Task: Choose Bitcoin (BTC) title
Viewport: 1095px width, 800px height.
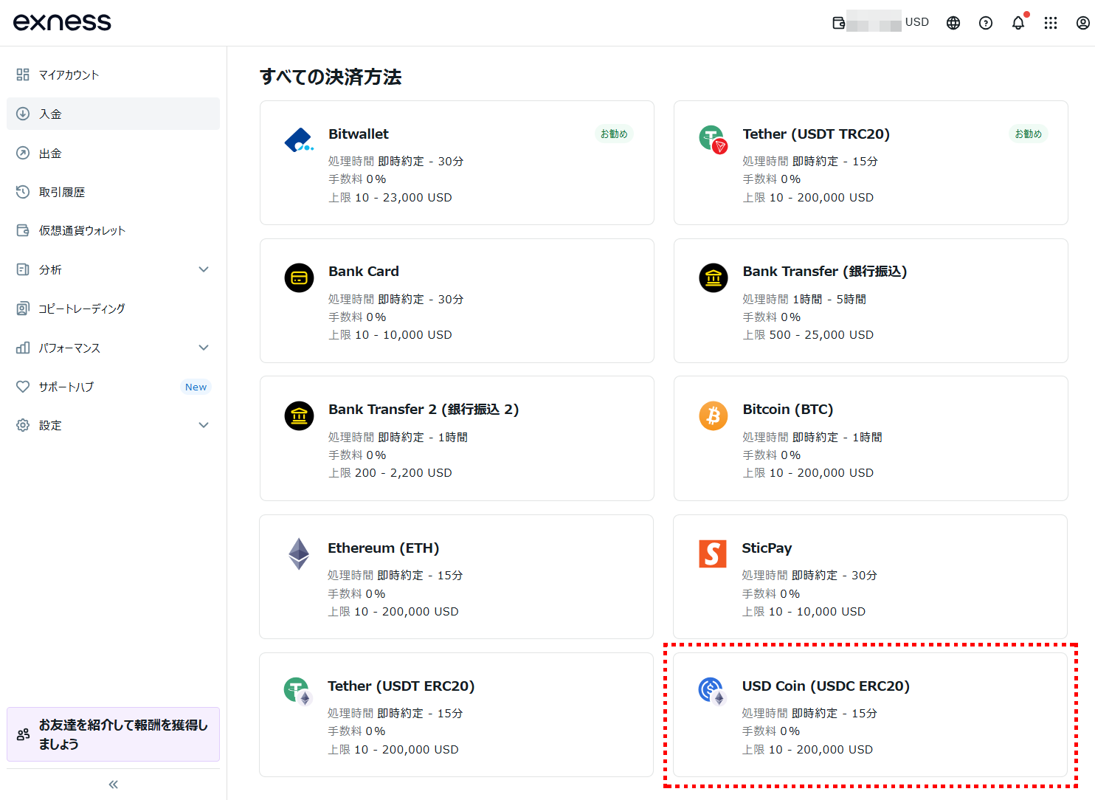Action: coord(788,409)
